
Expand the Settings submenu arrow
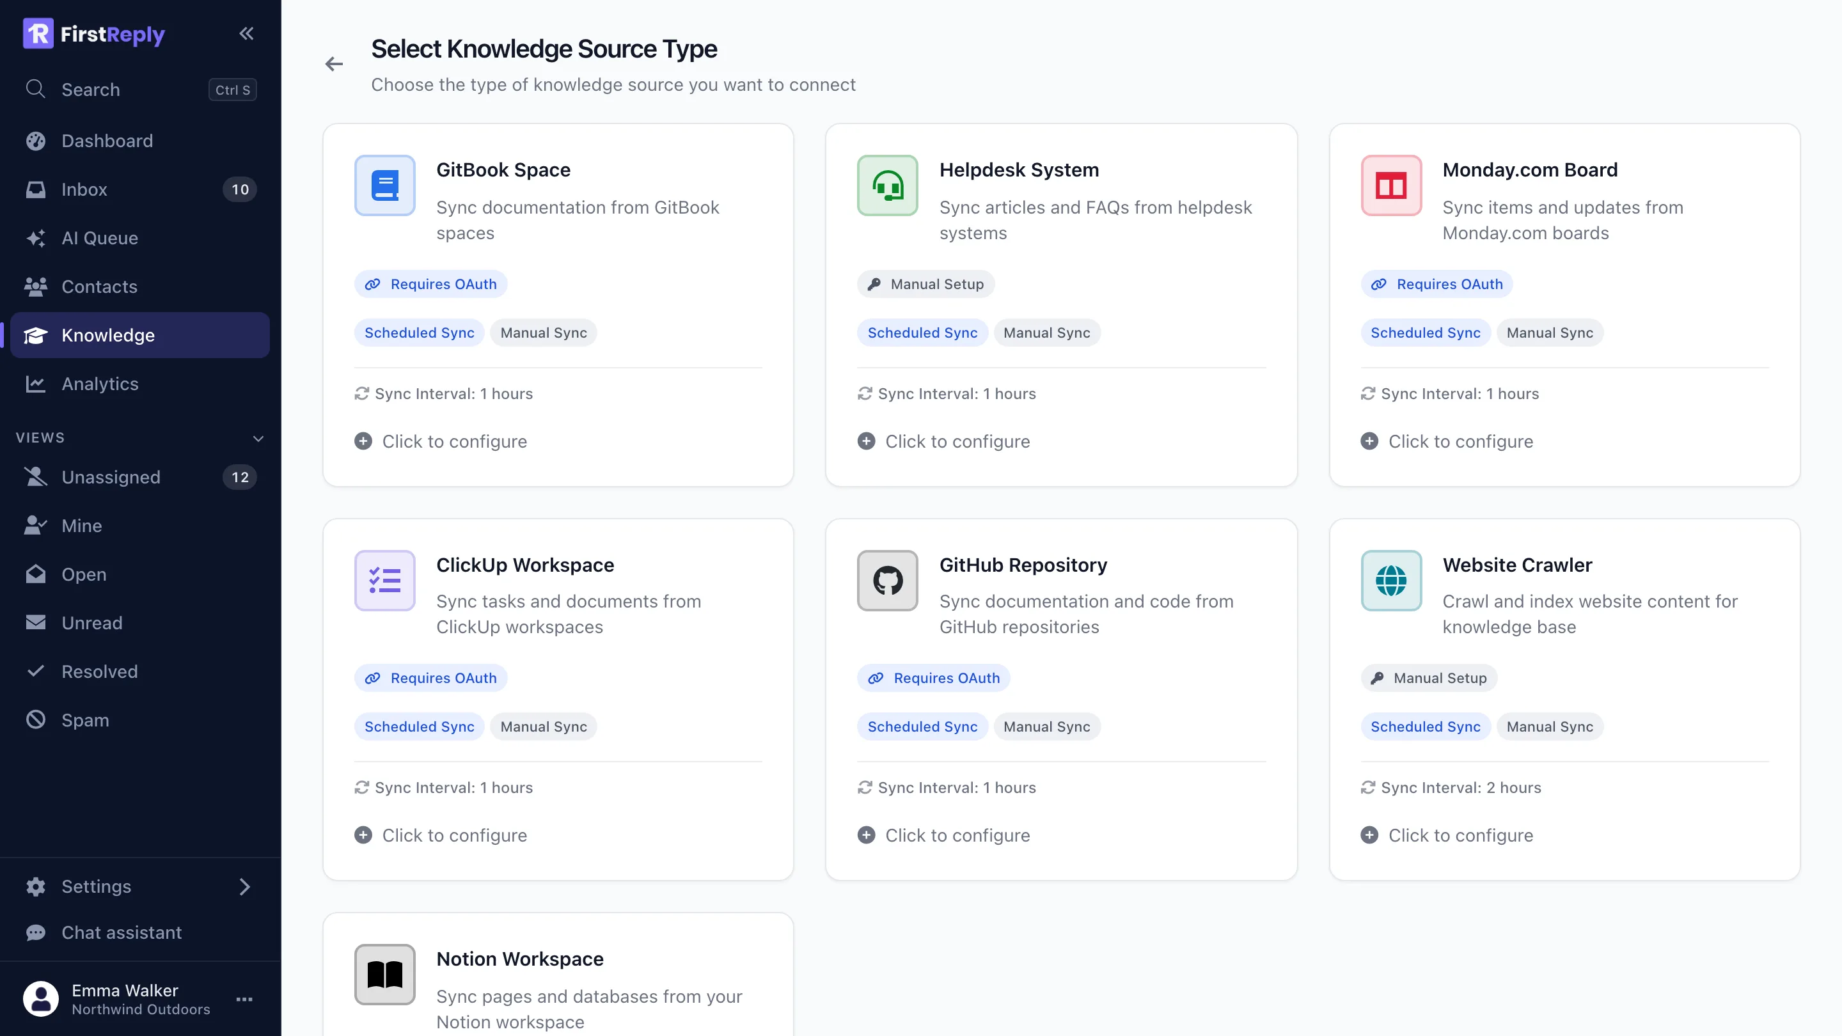point(244,886)
